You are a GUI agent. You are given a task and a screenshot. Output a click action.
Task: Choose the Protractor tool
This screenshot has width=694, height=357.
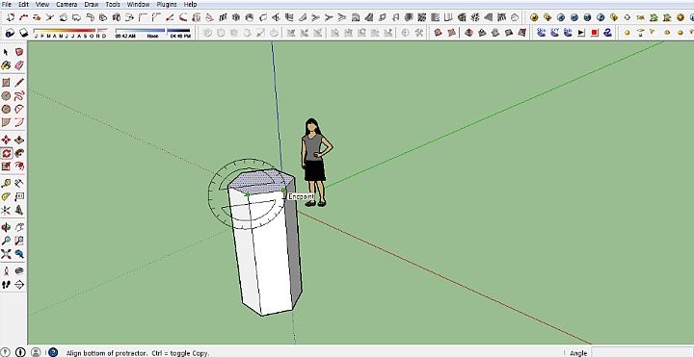(x=6, y=196)
